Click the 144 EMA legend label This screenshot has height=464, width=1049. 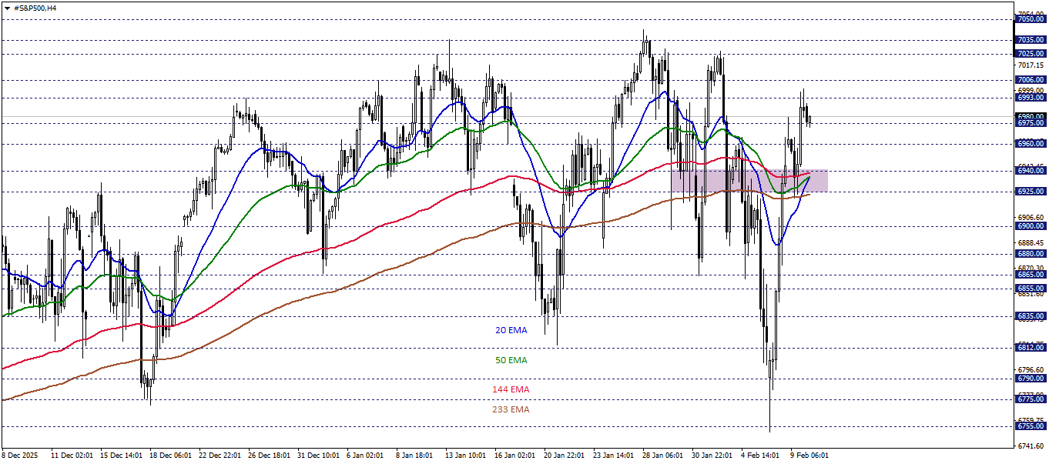(x=511, y=389)
